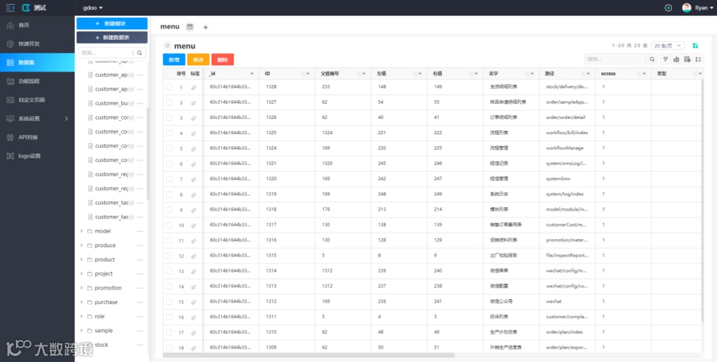The image size is (717, 362).
Task: Click the logo设置 sidebar icon
Action: click(10, 156)
